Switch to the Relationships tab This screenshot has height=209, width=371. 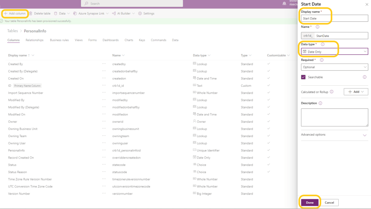(34, 40)
